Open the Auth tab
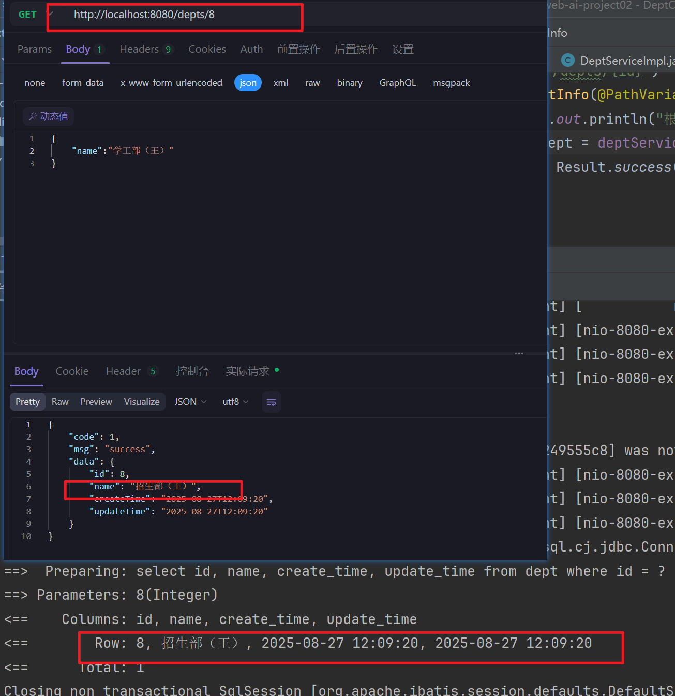 [x=251, y=49]
